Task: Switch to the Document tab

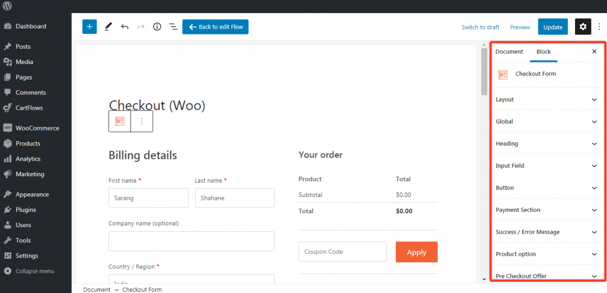Action: click(509, 52)
